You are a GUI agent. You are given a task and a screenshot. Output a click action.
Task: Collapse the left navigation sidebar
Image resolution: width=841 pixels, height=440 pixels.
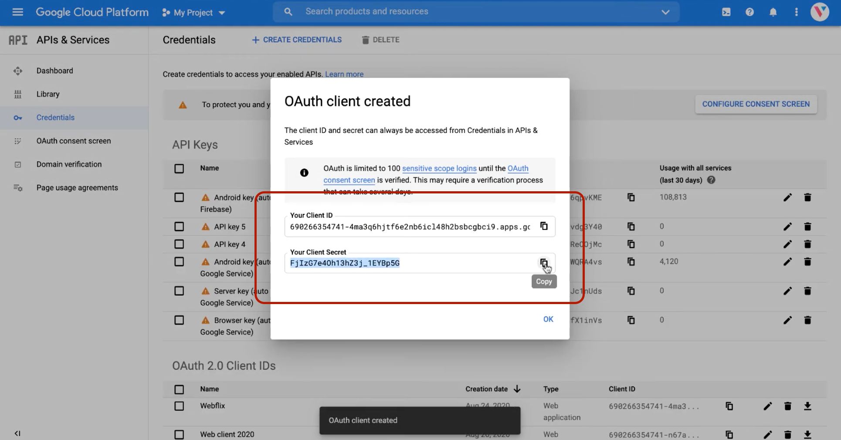(17, 433)
